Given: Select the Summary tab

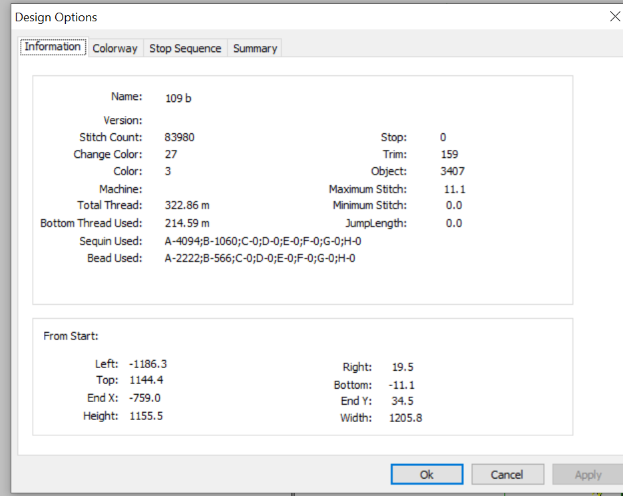Looking at the screenshot, I should tap(255, 49).
